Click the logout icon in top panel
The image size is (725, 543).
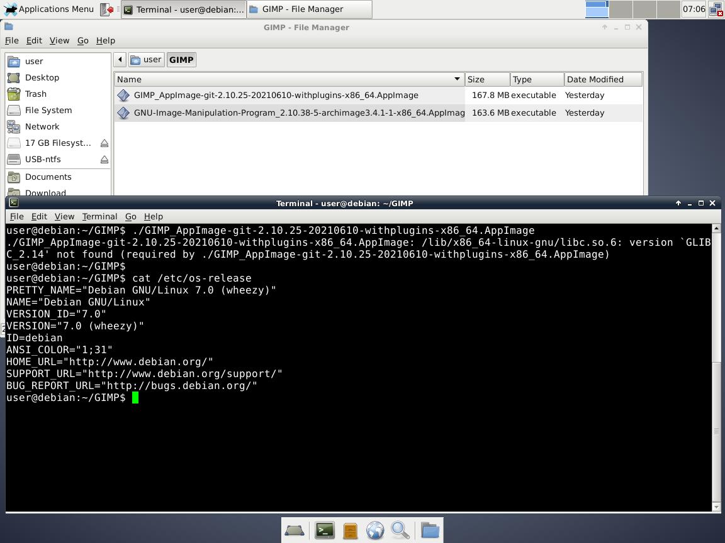pos(107,9)
